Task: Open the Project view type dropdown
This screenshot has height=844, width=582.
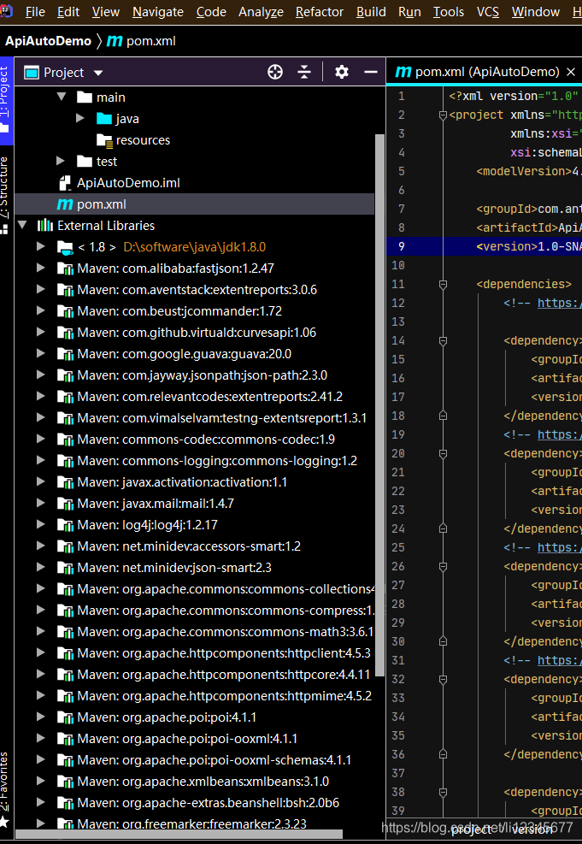Action: click(98, 73)
